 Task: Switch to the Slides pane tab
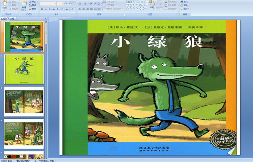(x=4, y=19)
